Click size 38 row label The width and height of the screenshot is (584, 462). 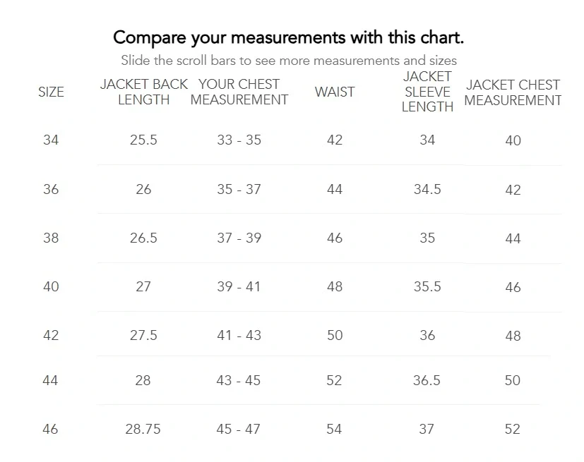tap(51, 238)
